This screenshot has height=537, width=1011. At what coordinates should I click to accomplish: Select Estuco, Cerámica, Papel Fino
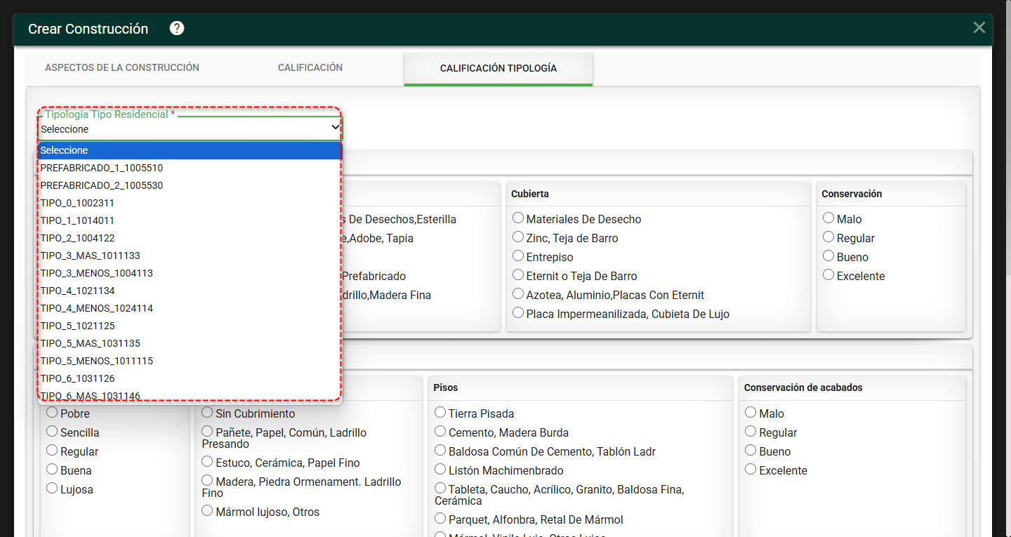[x=207, y=462]
